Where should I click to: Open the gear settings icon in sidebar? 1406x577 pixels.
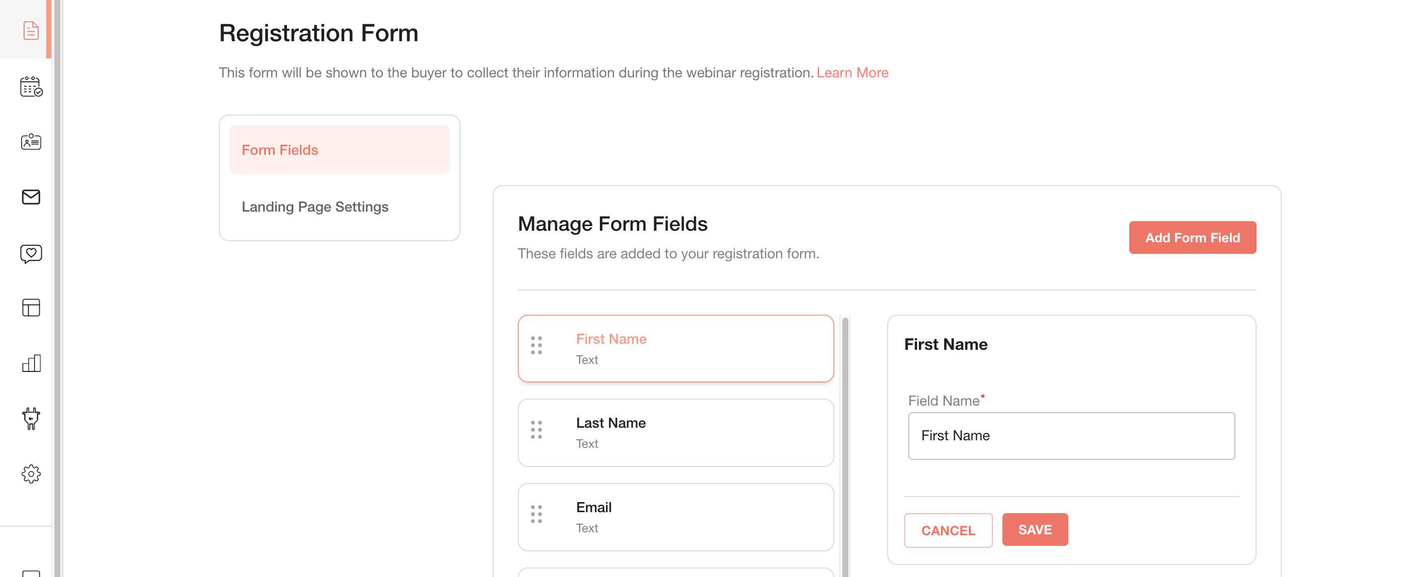pyautogui.click(x=31, y=473)
